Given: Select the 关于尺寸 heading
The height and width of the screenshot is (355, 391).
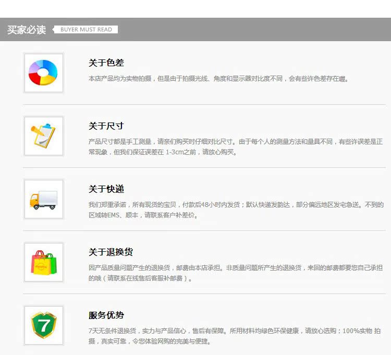Looking at the screenshot, I should tap(106, 126).
